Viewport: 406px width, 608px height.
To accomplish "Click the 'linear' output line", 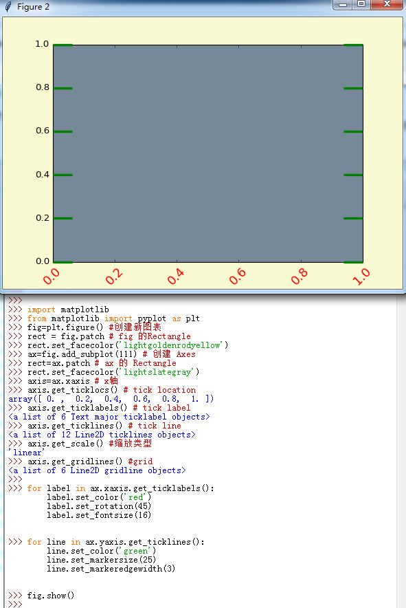I will click(27, 453).
